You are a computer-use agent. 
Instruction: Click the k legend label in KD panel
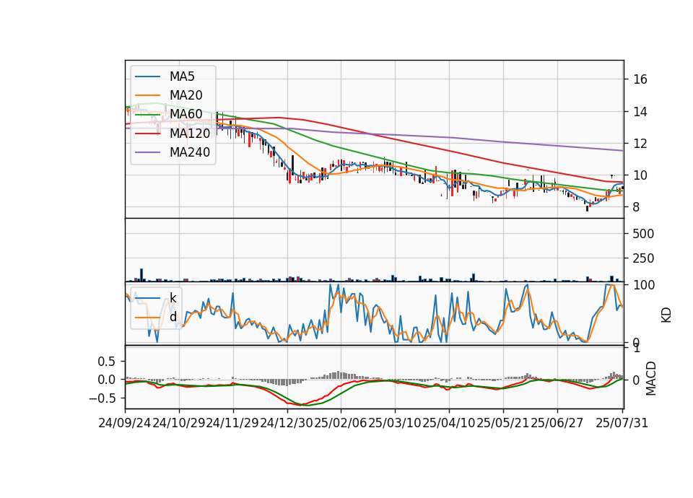click(173, 298)
